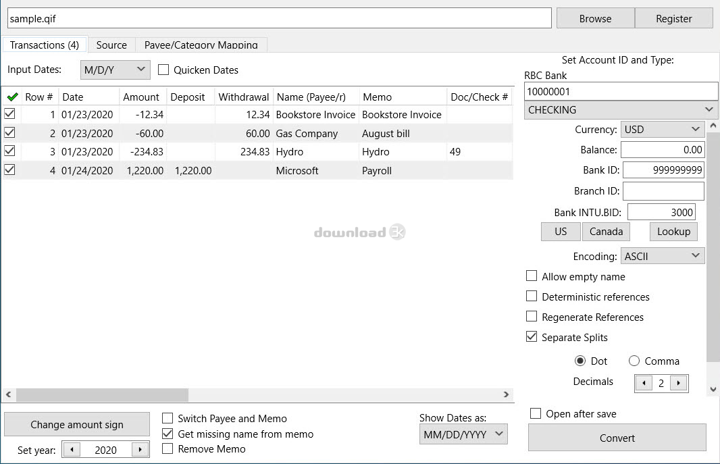Image resolution: width=720 pixels, height=464 pixels.
Task: Open the Source tab
Action: [111, 45]
